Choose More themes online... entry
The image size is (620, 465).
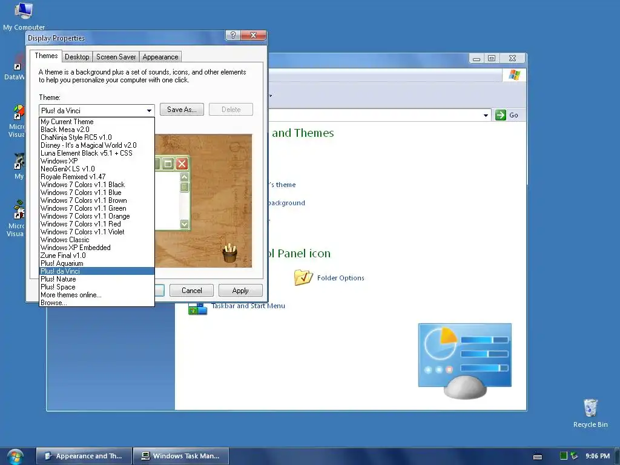[x=97, y=295]
